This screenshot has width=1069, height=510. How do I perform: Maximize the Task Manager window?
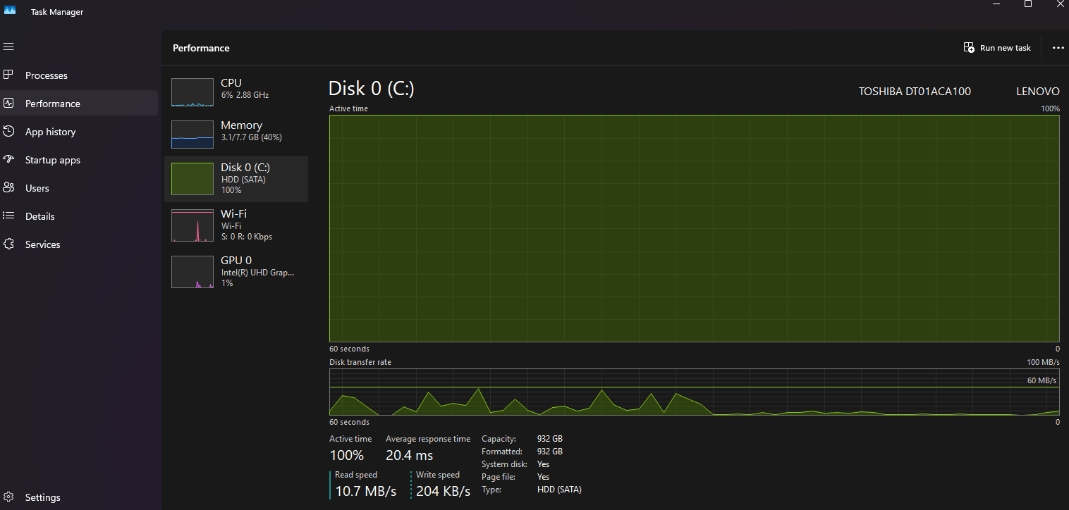point(1028,4)
